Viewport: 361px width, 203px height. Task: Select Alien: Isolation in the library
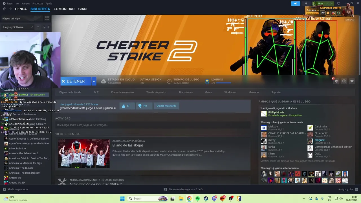[x=17, y=148]
